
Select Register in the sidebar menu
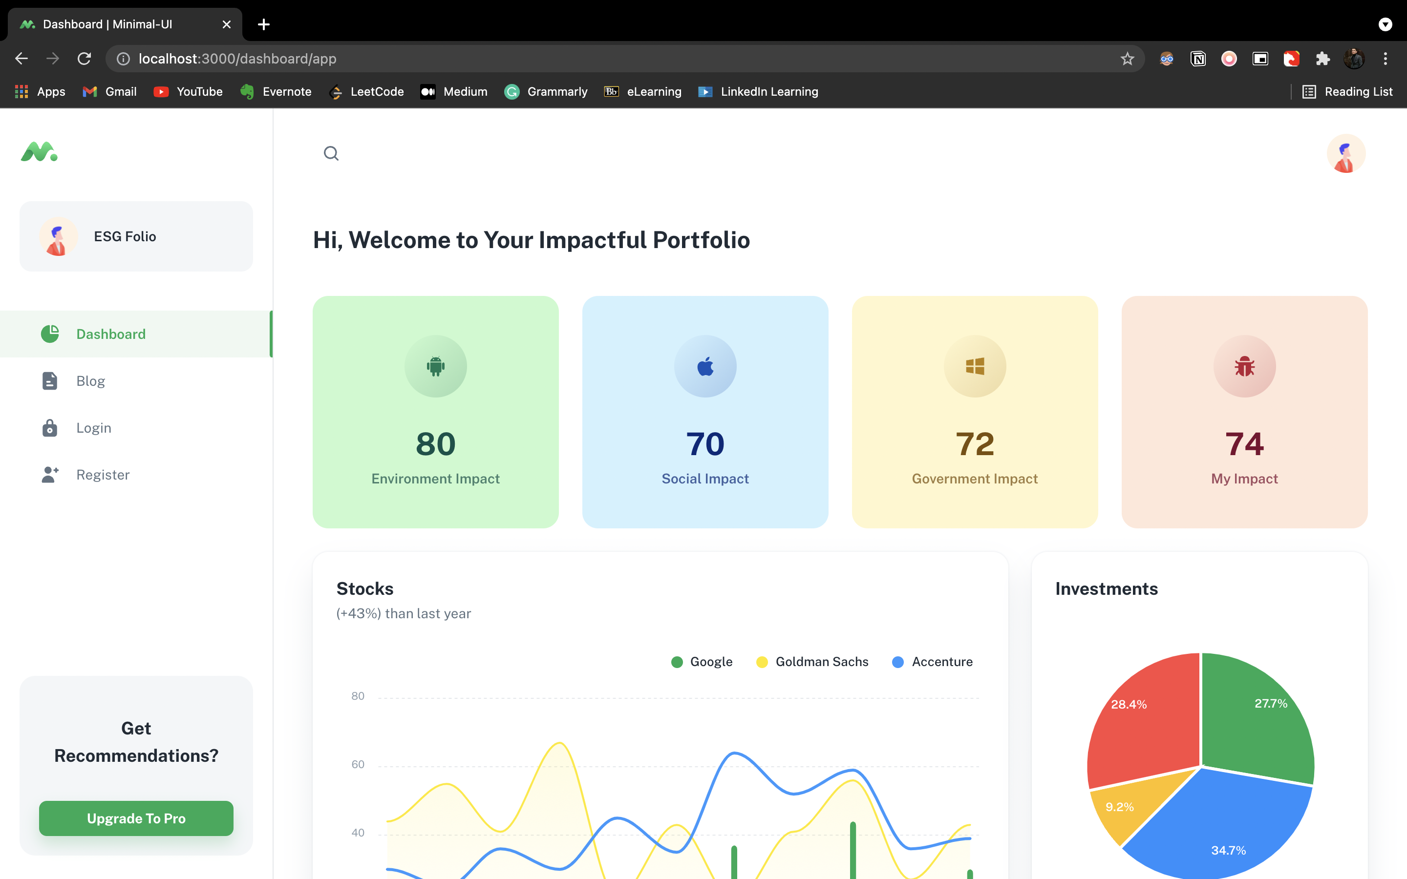(x=103, y=474)
